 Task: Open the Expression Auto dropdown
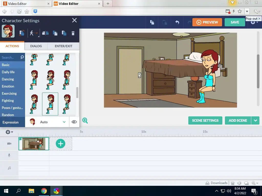coord(47,122)
